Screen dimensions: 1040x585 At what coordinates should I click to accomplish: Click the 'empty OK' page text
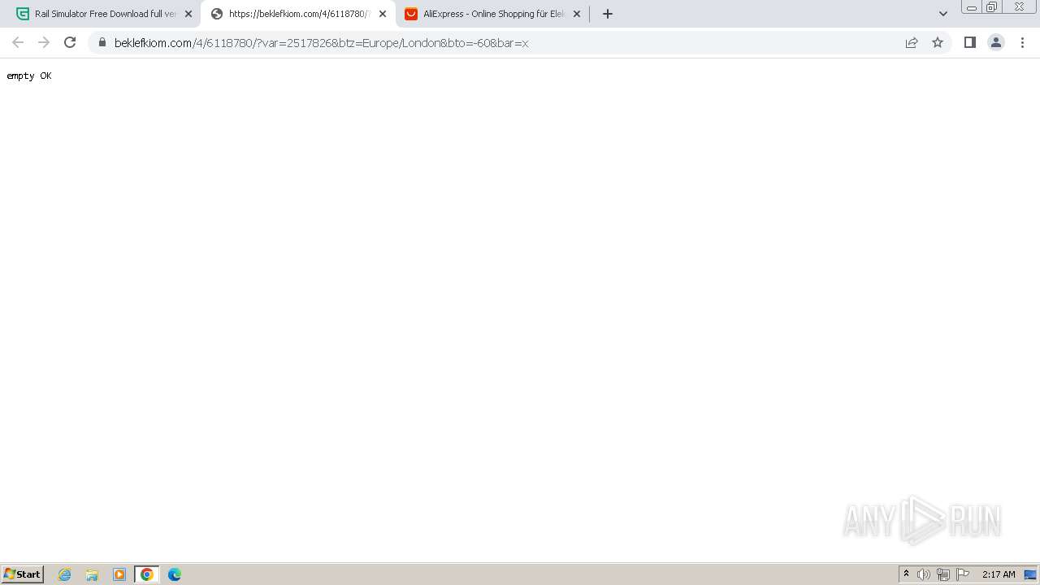tap(29, 76)
